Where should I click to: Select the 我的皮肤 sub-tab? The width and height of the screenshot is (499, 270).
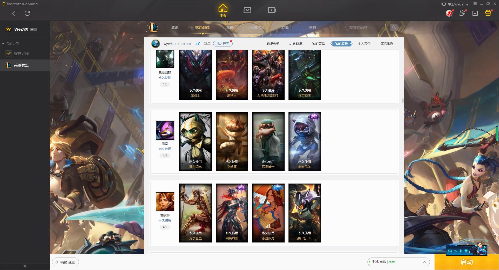pyautogui.click(x=341, y=44)
